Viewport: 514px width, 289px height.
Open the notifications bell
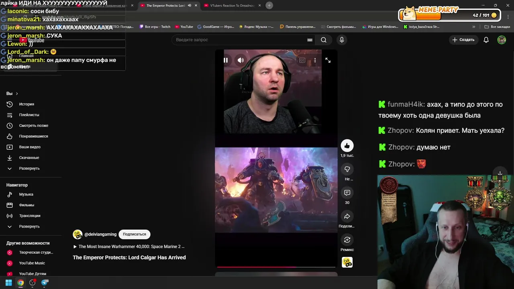tap(486, 40)
